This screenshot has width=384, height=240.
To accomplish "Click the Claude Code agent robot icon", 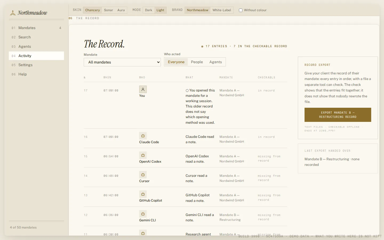I will point(143,136).
